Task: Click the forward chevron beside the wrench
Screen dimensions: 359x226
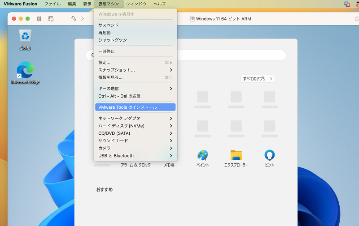Action: 83,19
